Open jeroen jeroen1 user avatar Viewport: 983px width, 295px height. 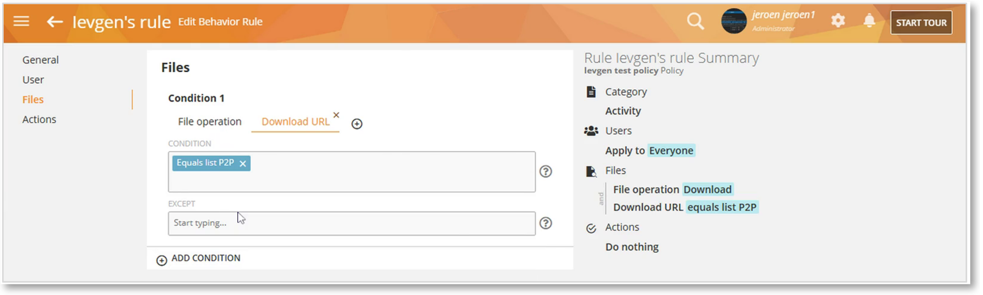[x=734, y=21]
